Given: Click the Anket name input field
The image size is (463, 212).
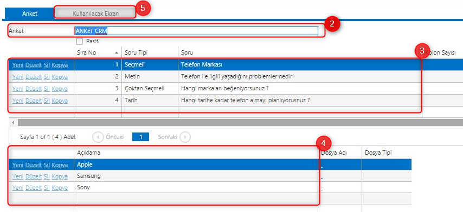Looking at the screenshot, I should pos(196,31).
